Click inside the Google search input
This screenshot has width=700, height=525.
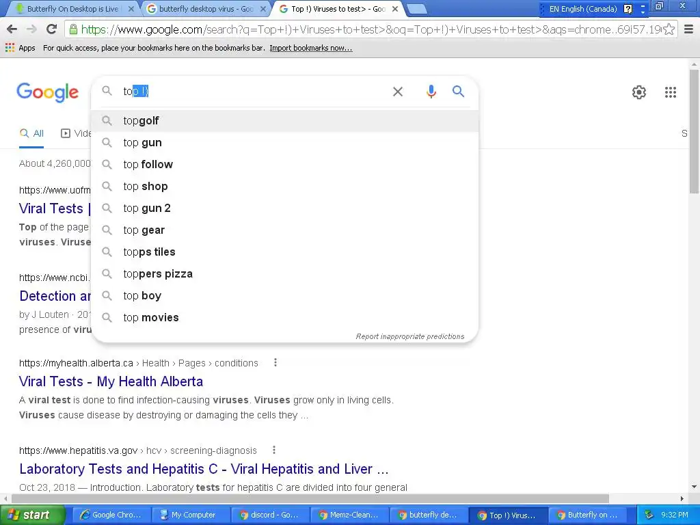click(x=254, y=92)
